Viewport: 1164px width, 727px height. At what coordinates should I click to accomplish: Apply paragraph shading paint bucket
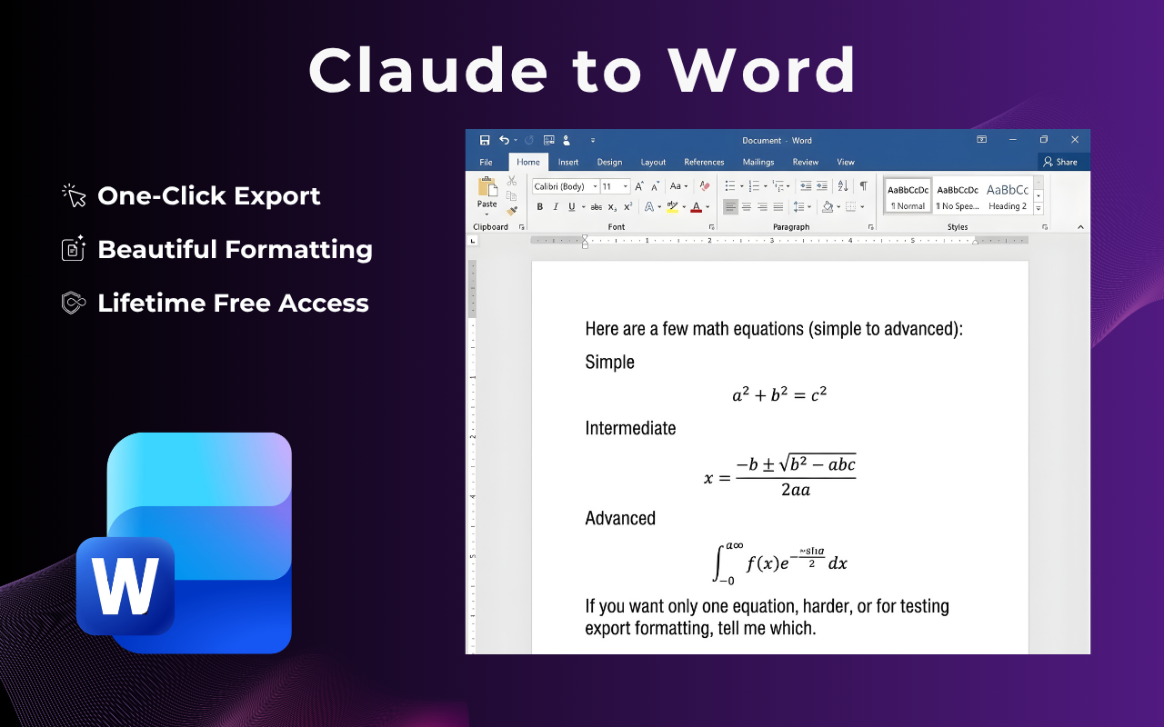click(827, 207)
